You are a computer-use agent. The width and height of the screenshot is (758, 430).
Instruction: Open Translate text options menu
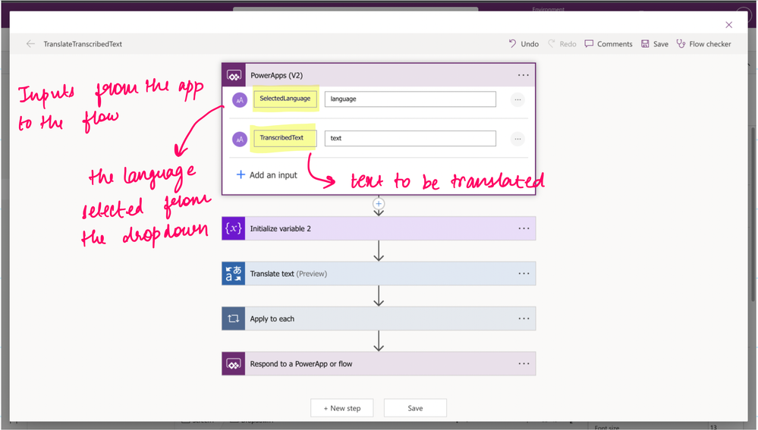click(x=524, y=274)
